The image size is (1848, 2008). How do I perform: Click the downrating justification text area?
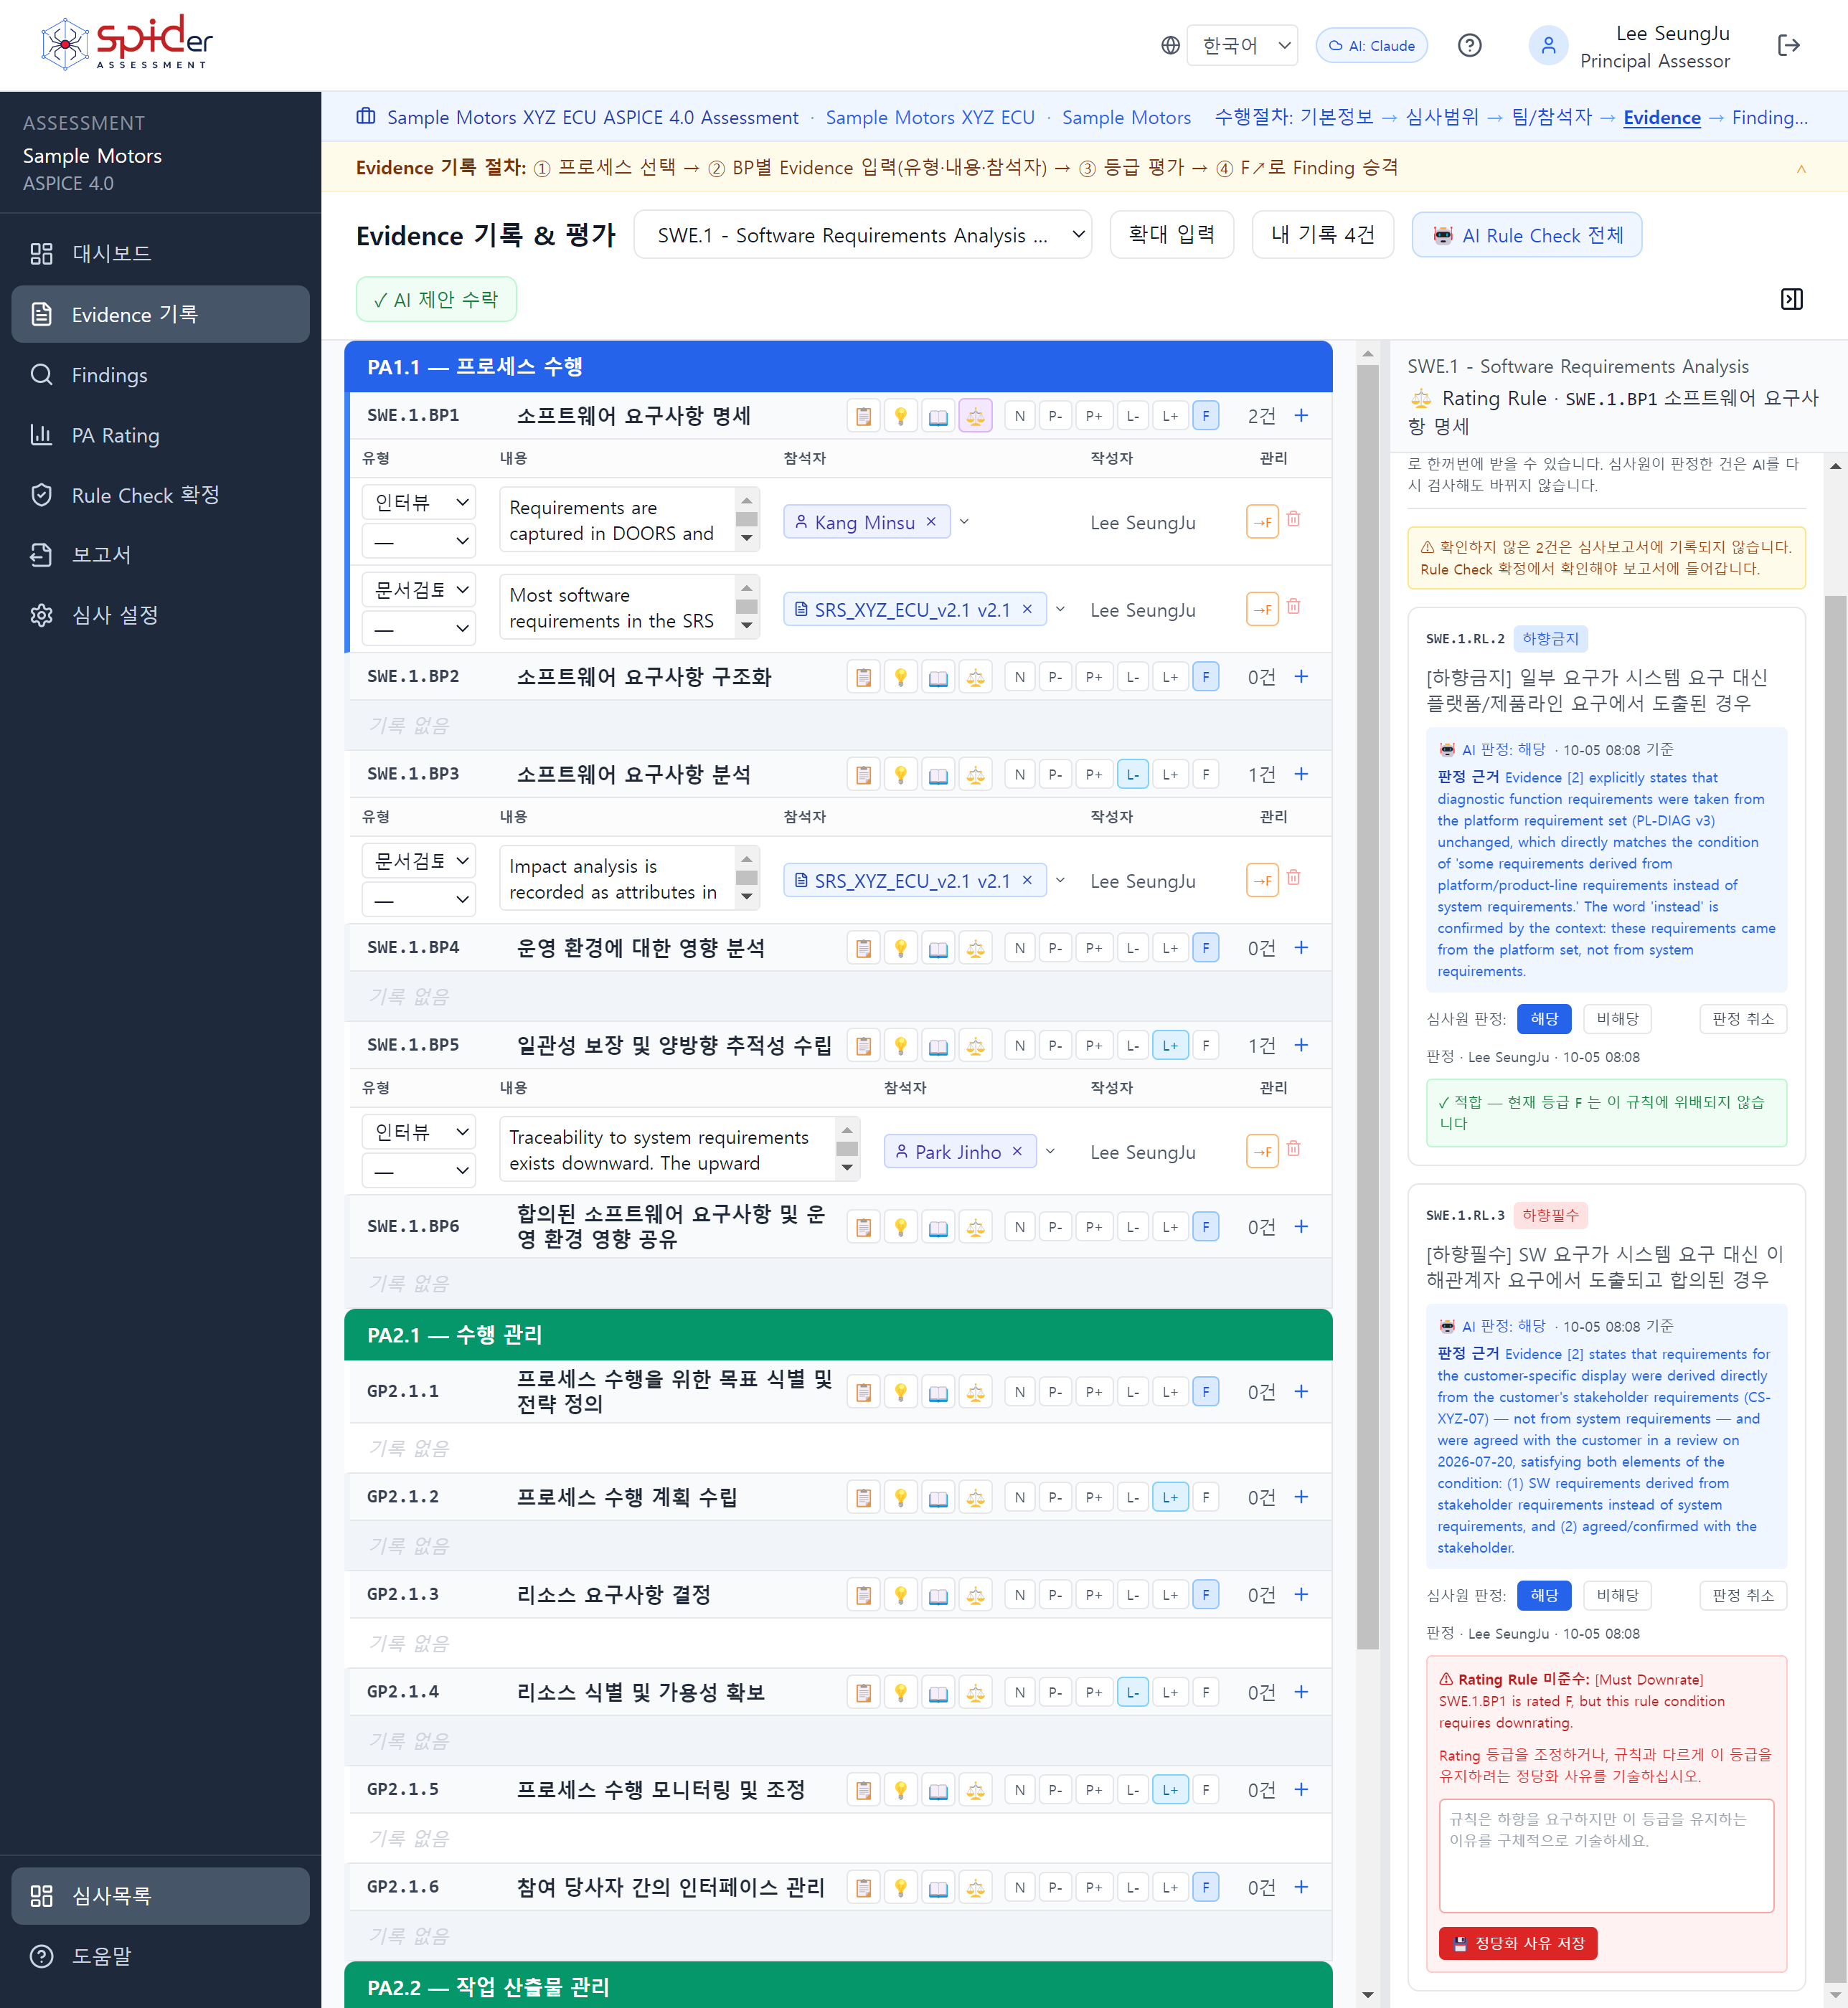(x=1606, y=1855)
